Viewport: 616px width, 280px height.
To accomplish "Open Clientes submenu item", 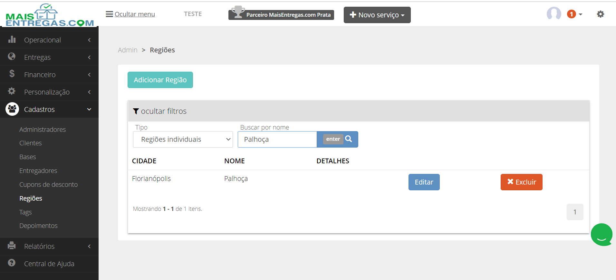I will (x=31, y=143).
